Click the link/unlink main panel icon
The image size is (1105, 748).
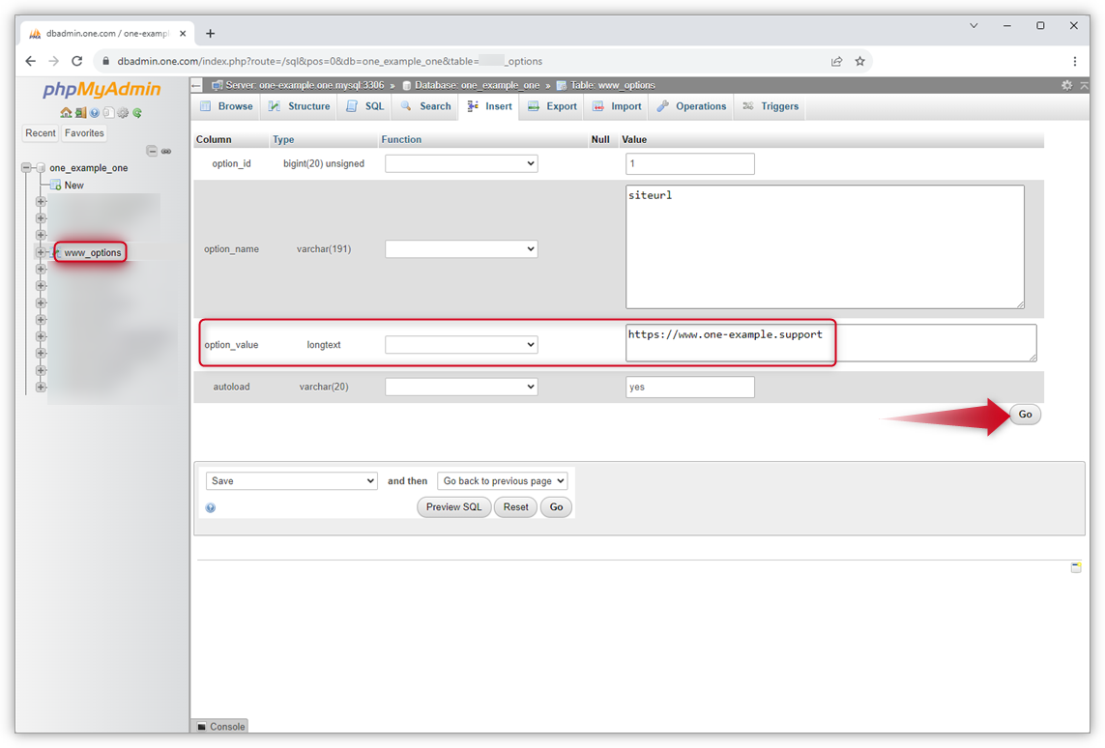pos(166,151)
